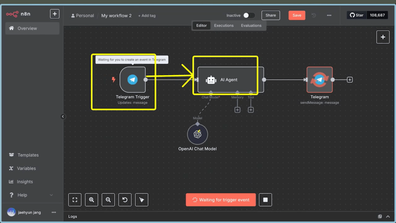The height and width of the screenshot is (223, 396).
Task: Reset canvas zoom
Action: 125,200
